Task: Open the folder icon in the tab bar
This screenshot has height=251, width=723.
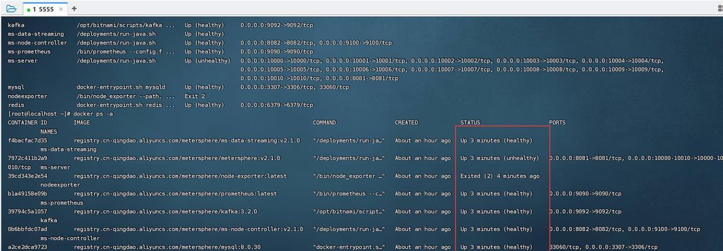Action: click(11, 9)
